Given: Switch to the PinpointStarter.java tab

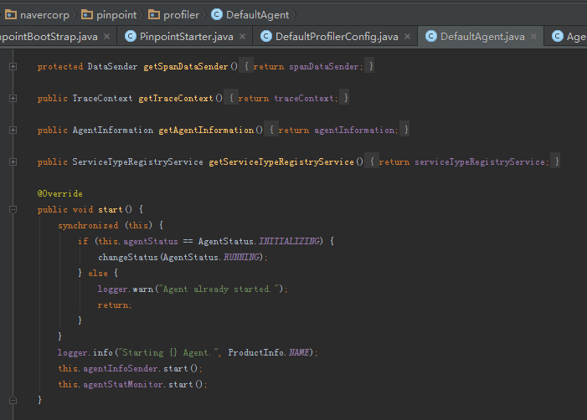Looking at the screenshot, I should (x=186, y=37).
